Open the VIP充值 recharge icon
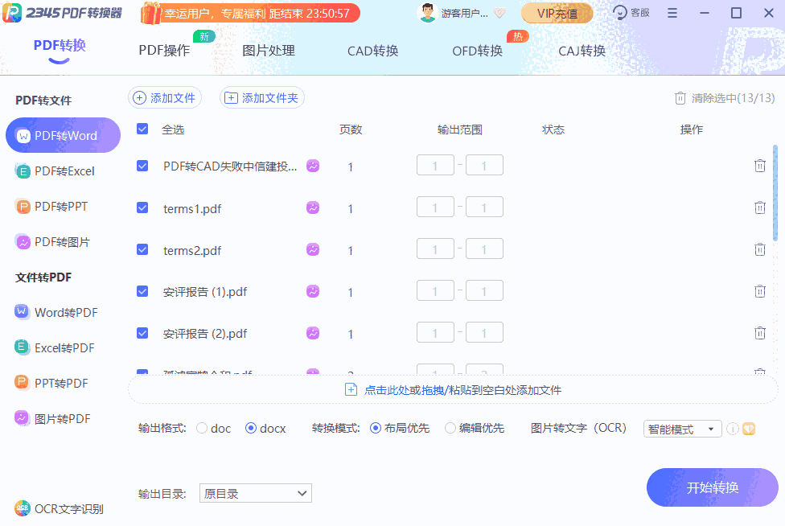This screenshot has height=526, width=785. [557, 13]
